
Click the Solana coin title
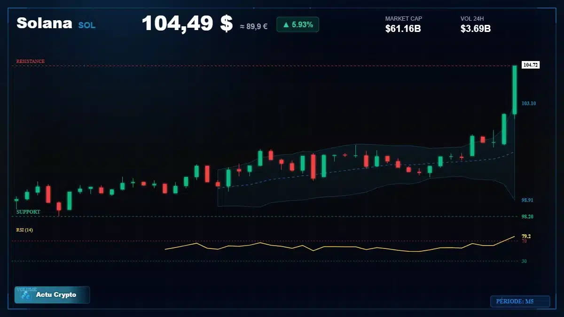(44, 23)
